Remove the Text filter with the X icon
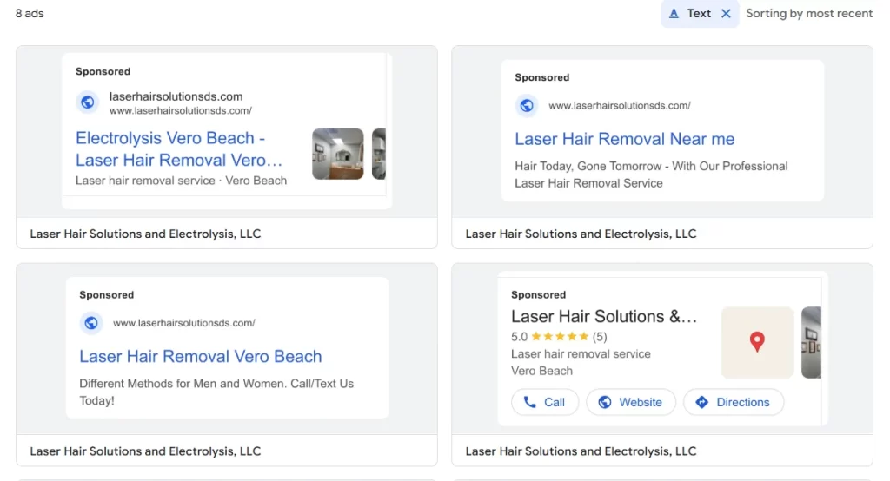Screen dimensions: 890x481 tap(726, 14)
